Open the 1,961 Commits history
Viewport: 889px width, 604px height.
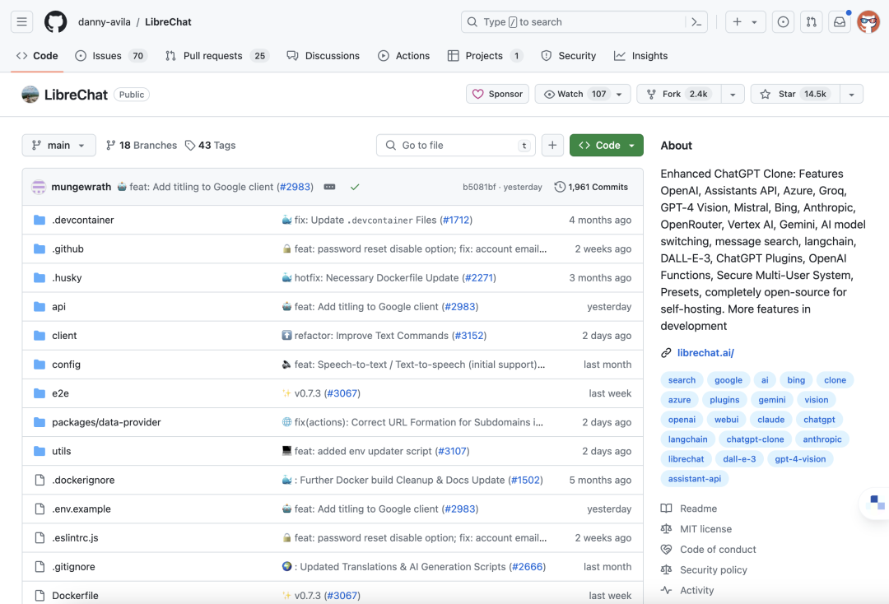591,187
